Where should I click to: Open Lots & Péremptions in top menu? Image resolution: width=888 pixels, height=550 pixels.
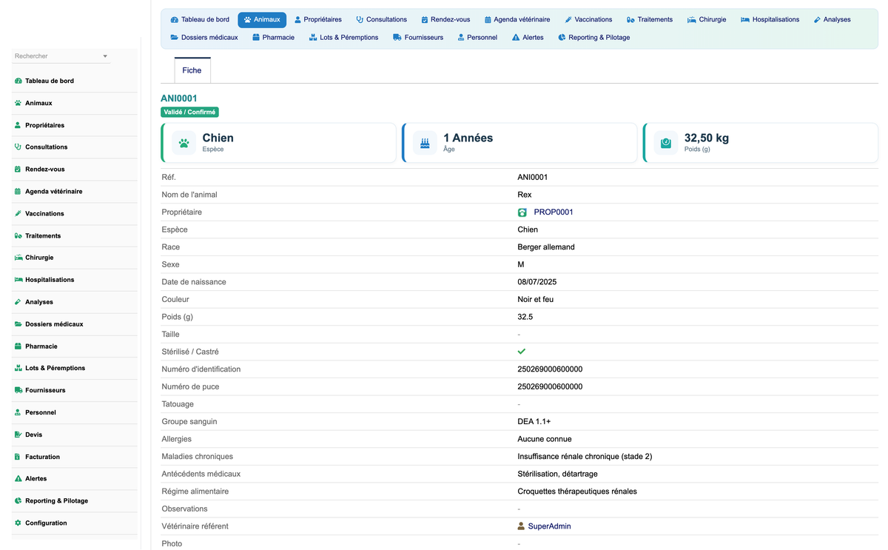click(x=344, y=38)
